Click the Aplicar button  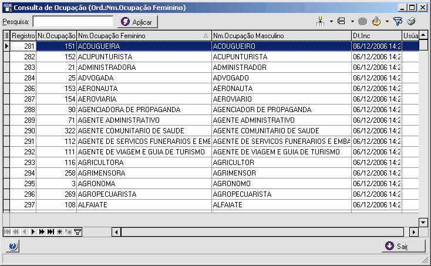[x=138, y=22]
